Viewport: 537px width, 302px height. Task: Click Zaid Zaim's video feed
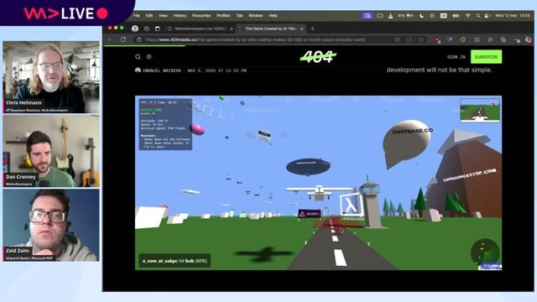(51, 226)
